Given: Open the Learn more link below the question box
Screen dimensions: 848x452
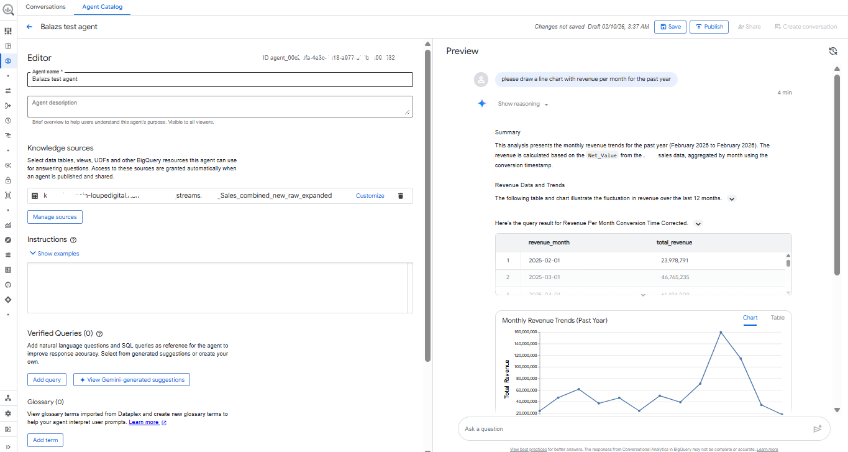Looking at the screenshot, I should (767, 449).
